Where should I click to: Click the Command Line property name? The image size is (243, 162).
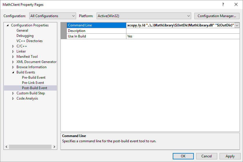coord(96,25)
